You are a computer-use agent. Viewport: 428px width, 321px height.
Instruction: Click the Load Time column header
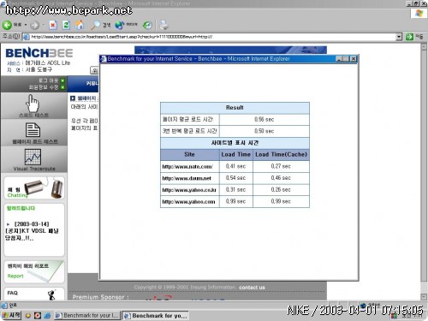pyautogui.click(x=236, y=154)
